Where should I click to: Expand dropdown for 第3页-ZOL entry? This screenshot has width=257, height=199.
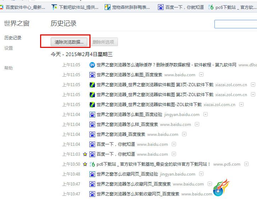point(253,84)
